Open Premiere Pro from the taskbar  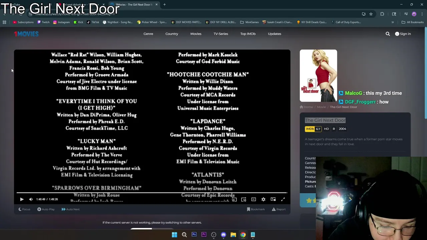[x=204, y=235]
